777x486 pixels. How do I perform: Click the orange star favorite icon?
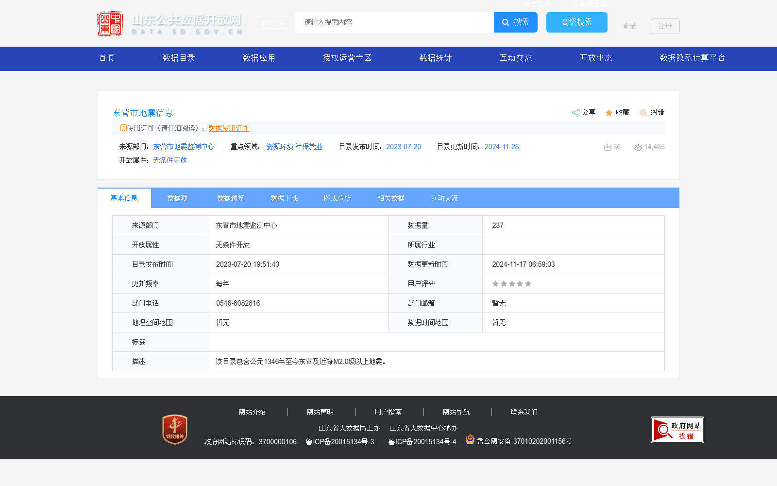tap(609, 113)
